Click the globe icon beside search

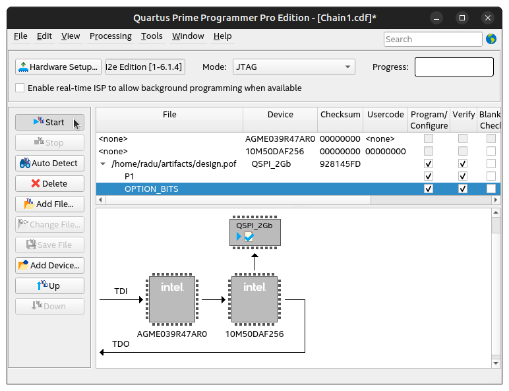point(491,39)
